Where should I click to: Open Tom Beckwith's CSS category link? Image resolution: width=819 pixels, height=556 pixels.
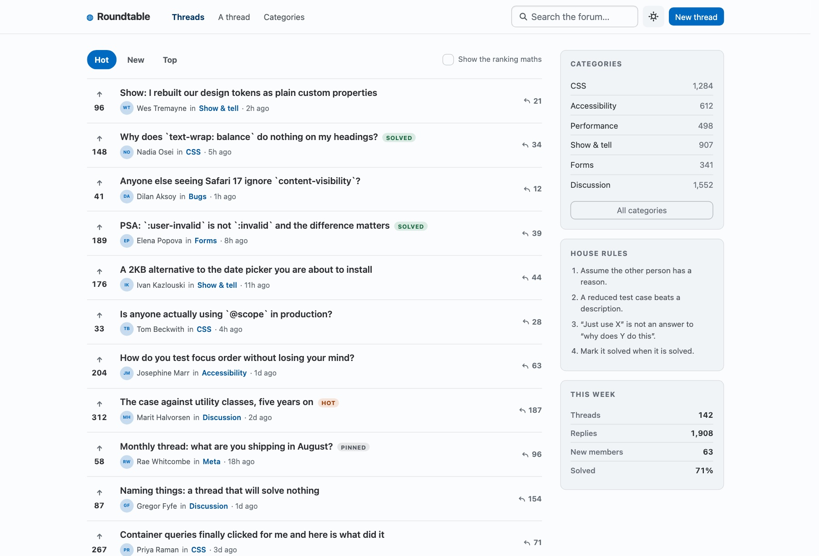tap(204, 329)
